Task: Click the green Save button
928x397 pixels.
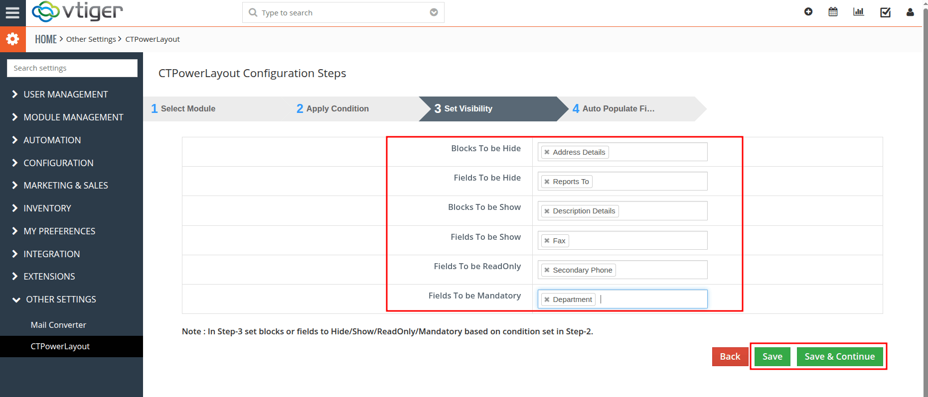Action: [x=773, y=357]
